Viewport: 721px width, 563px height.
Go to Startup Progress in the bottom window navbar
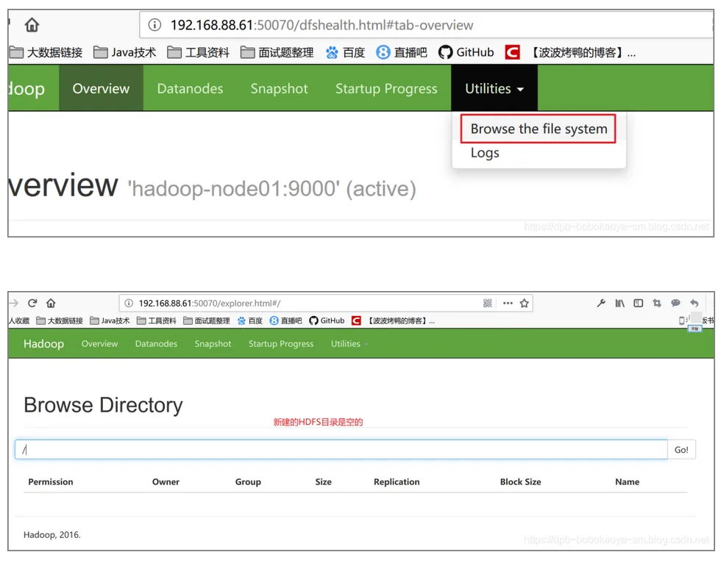coord(281,344)
